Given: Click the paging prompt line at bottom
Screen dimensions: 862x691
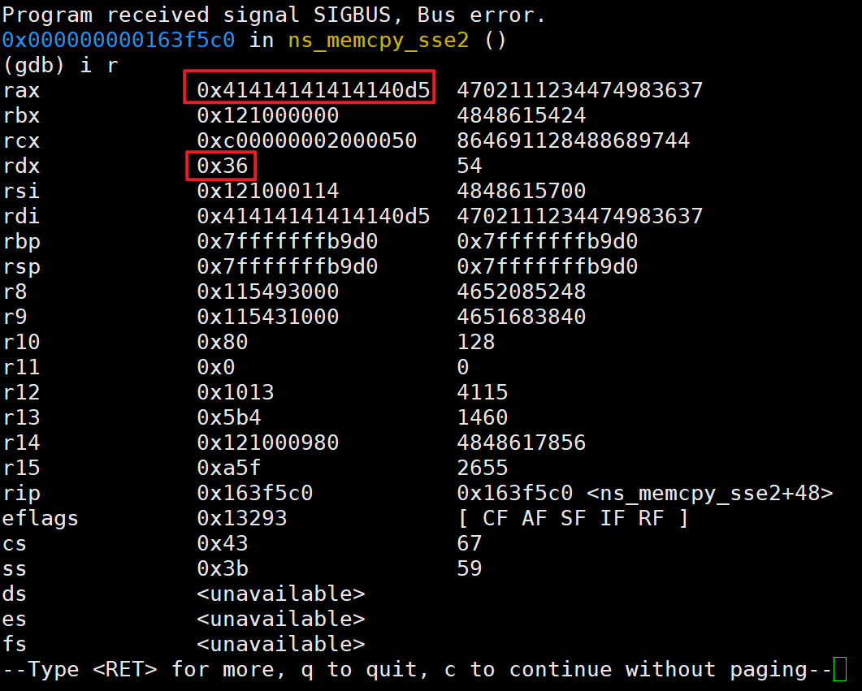Looking at the screenshot, I should coord(418,670).
